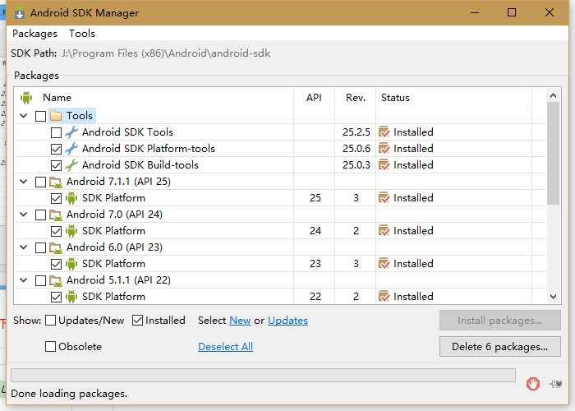Click the SDK Path text J:\Program Files

pyautogui.click(x=166, y=53)
